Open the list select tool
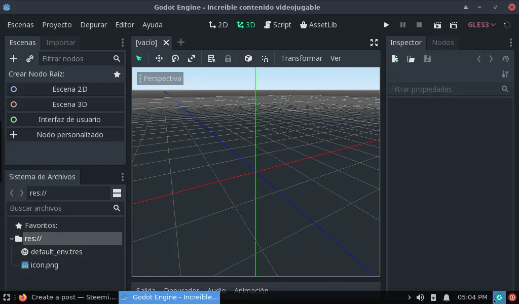 pos(211,59)
